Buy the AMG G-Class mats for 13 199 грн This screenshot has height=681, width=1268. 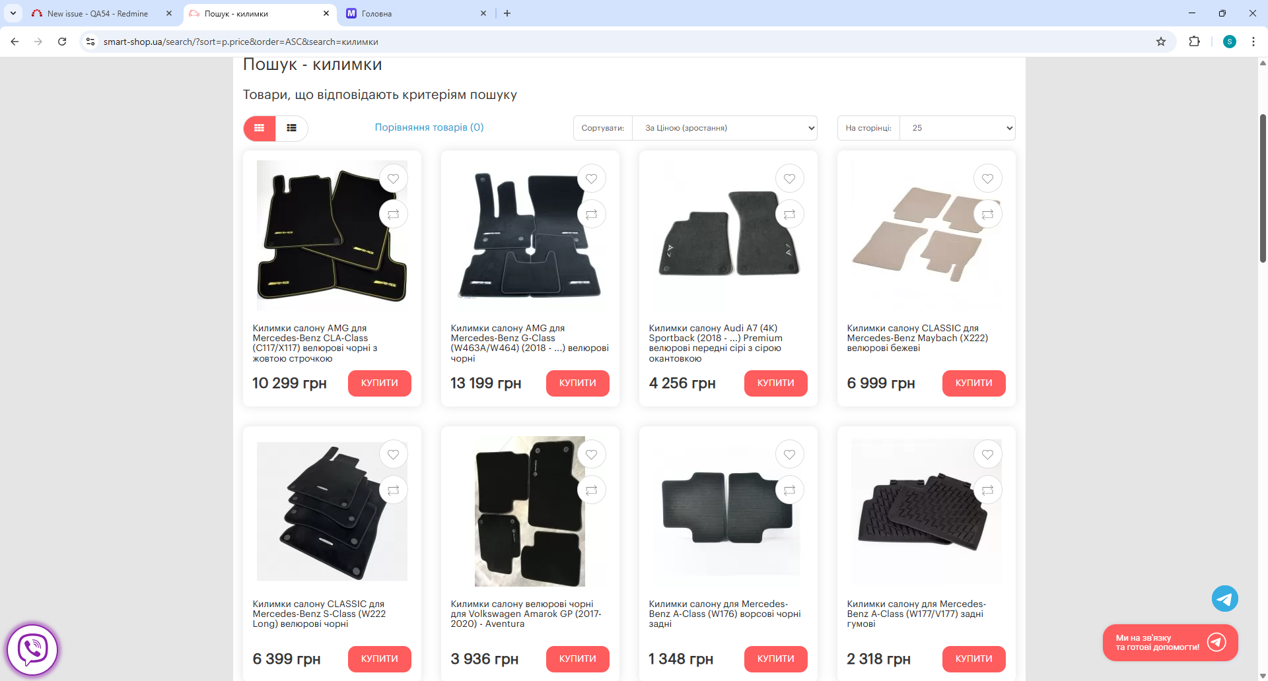577,383
